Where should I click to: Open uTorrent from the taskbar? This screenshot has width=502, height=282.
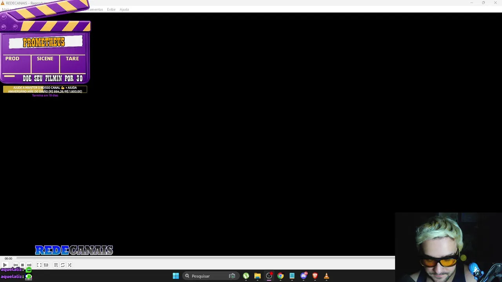246,276
